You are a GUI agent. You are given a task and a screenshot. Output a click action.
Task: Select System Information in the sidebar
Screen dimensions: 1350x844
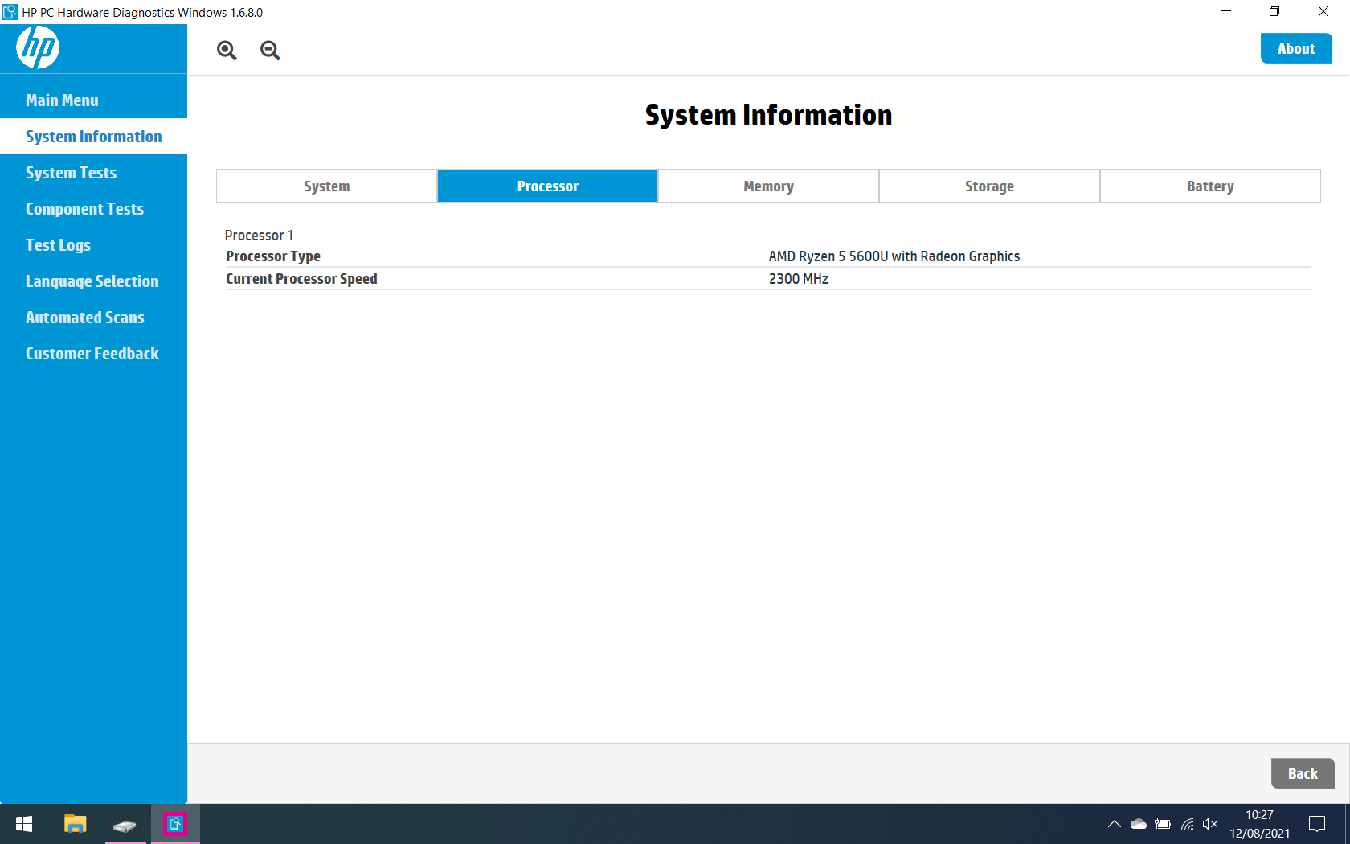tap(93, 137)
